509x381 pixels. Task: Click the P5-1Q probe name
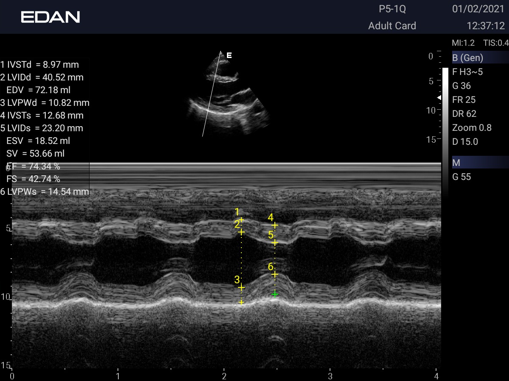[x=392, y=9]
